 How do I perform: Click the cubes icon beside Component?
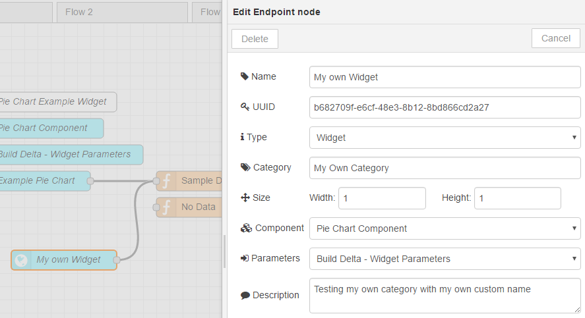pyautogui.click(x=246, y=228)
